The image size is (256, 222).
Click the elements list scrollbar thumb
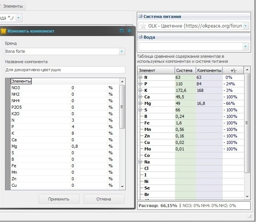coord(122,107)
